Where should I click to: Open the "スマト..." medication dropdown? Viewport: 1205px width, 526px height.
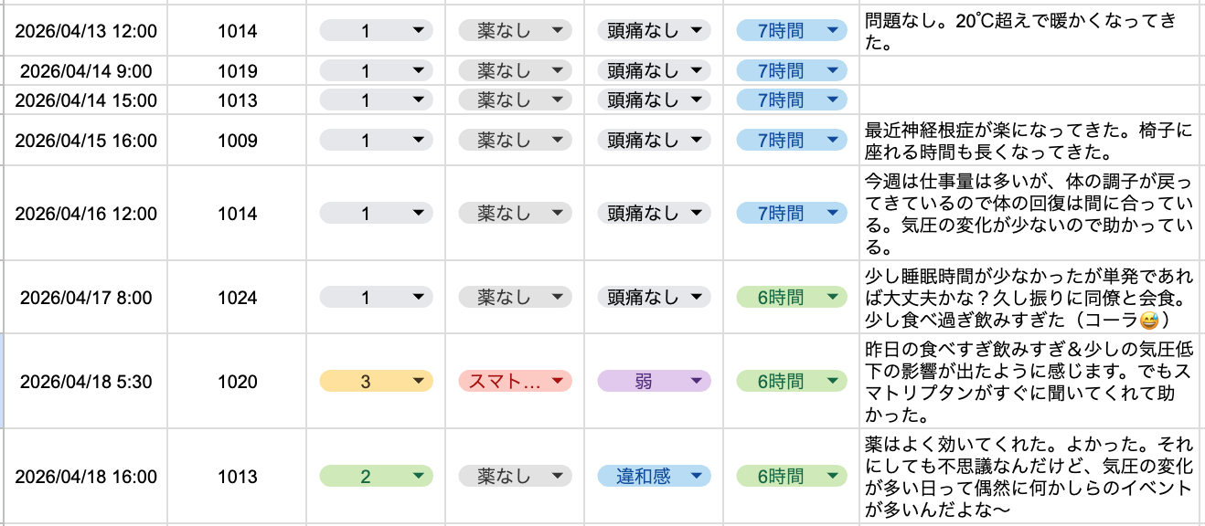point(514,382)
